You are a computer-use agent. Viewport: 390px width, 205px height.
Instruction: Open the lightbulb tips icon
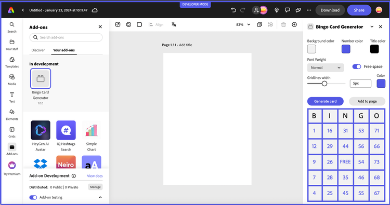(x=277, y=10)
